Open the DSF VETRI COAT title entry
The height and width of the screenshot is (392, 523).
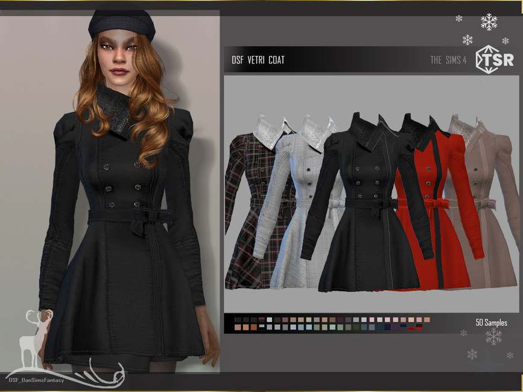258,60
